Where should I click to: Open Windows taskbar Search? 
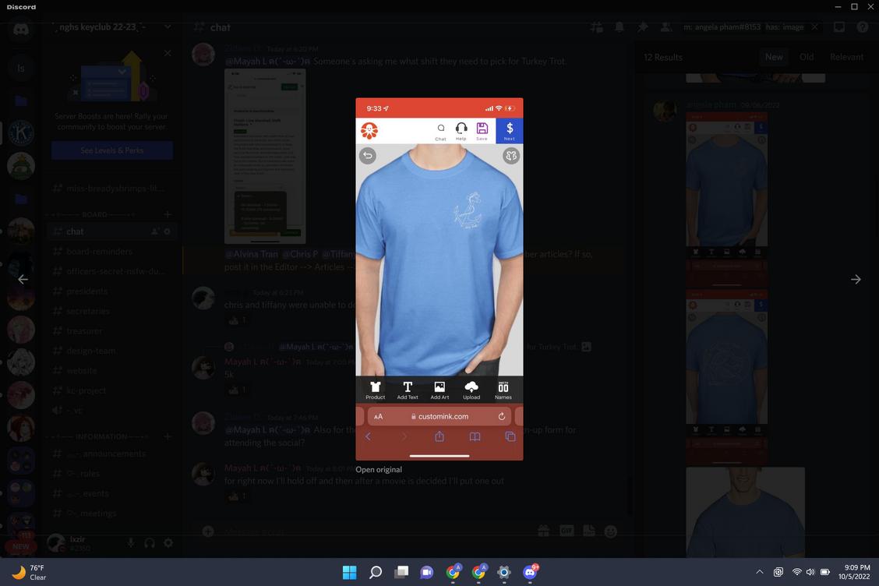pos(376,572)
